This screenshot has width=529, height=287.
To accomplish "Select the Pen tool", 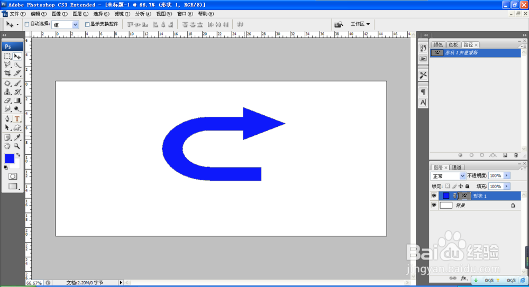I will coord(7,119).
